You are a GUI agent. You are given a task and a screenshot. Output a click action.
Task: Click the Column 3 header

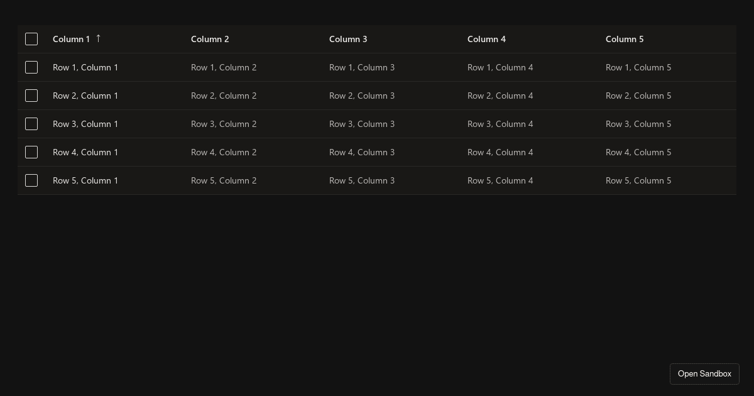click(x=348, y=39)
